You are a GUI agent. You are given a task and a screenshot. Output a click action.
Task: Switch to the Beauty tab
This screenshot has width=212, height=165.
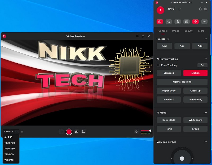[188, 31]
